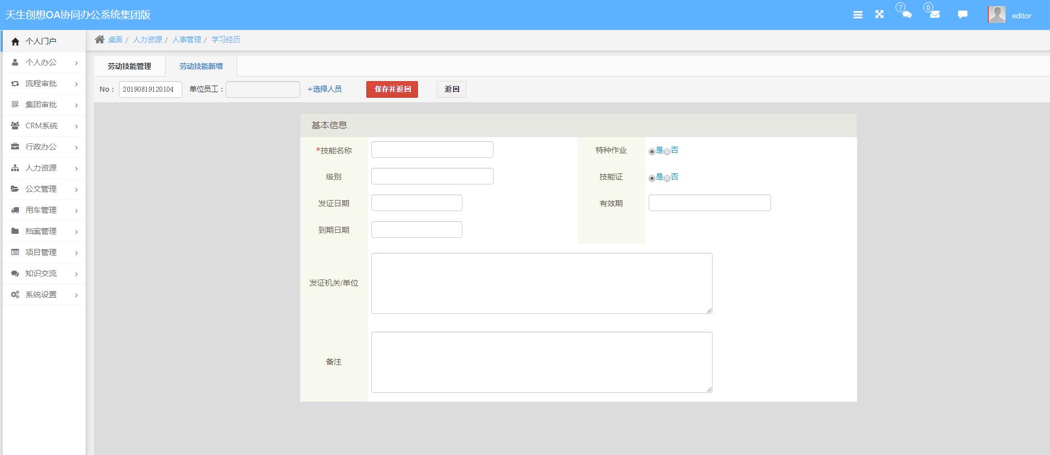
Task: Switch to 劳动技能管理 tab
Action: 130,66
